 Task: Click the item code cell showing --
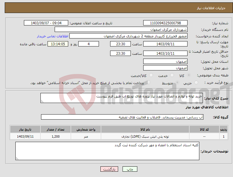204,136
